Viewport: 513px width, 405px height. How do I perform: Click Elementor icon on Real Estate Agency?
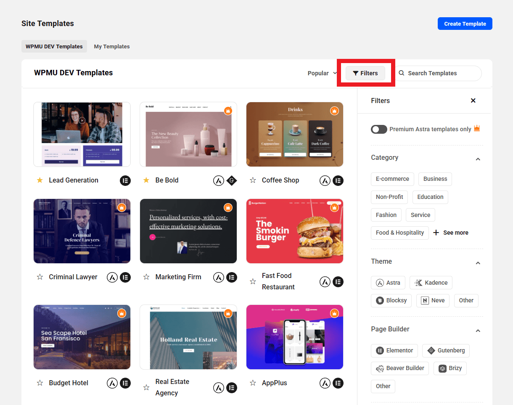point(232,388)
